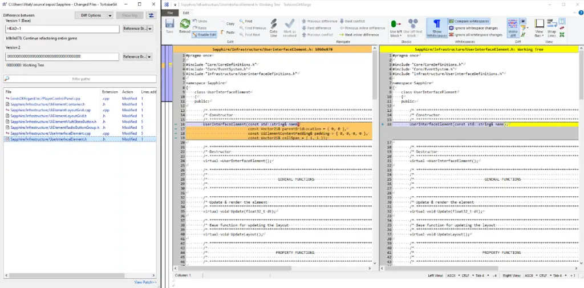Open the View Bars dropdown
This screenshot has height=288, width=584.
pyautogui.click(x=539, y=28)
